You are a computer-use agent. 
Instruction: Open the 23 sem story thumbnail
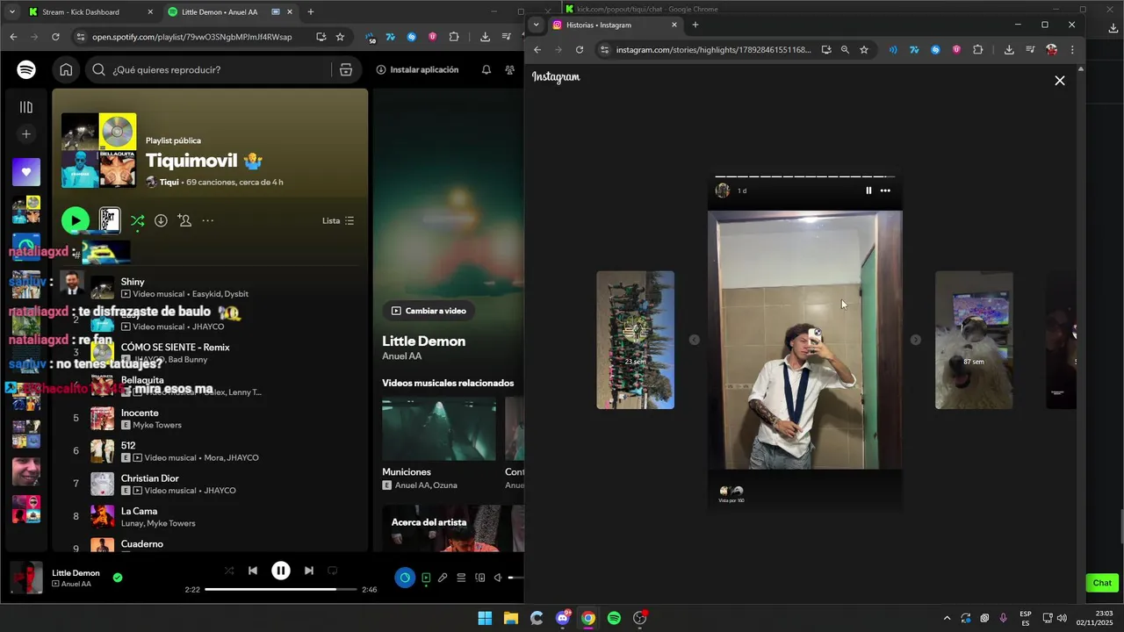pos(635,340)
